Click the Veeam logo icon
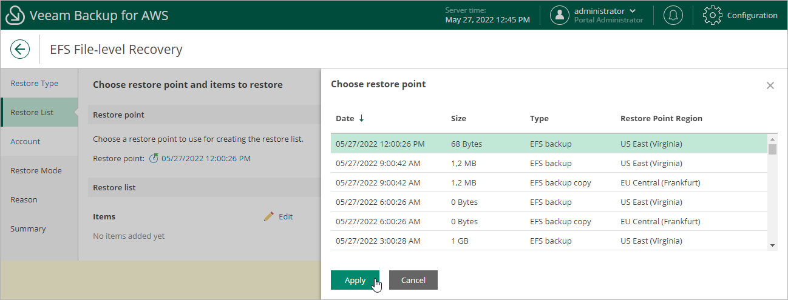Screen dimensions: 788x300 (15, 16)
